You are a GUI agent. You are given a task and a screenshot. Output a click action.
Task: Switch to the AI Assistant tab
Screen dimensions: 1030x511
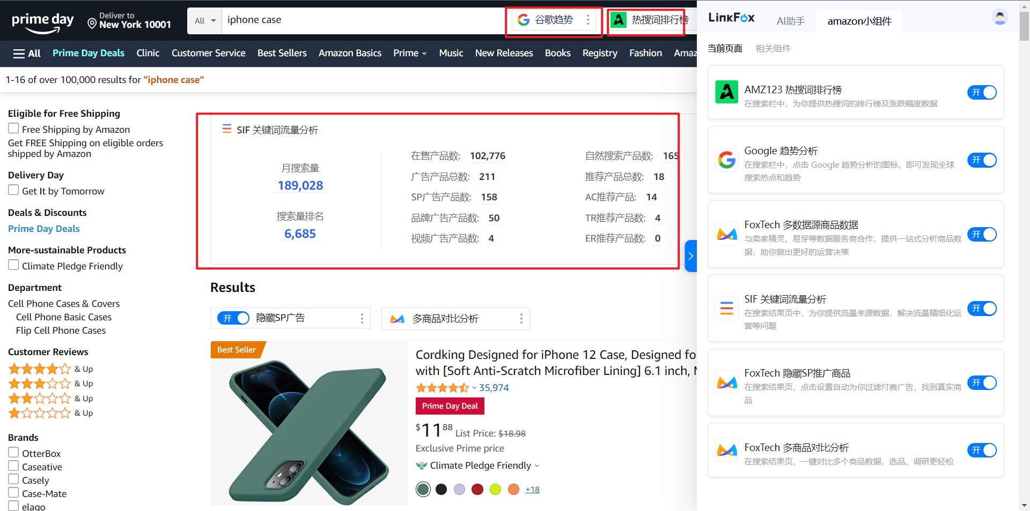pyautogui.click(x=790, y=21)
